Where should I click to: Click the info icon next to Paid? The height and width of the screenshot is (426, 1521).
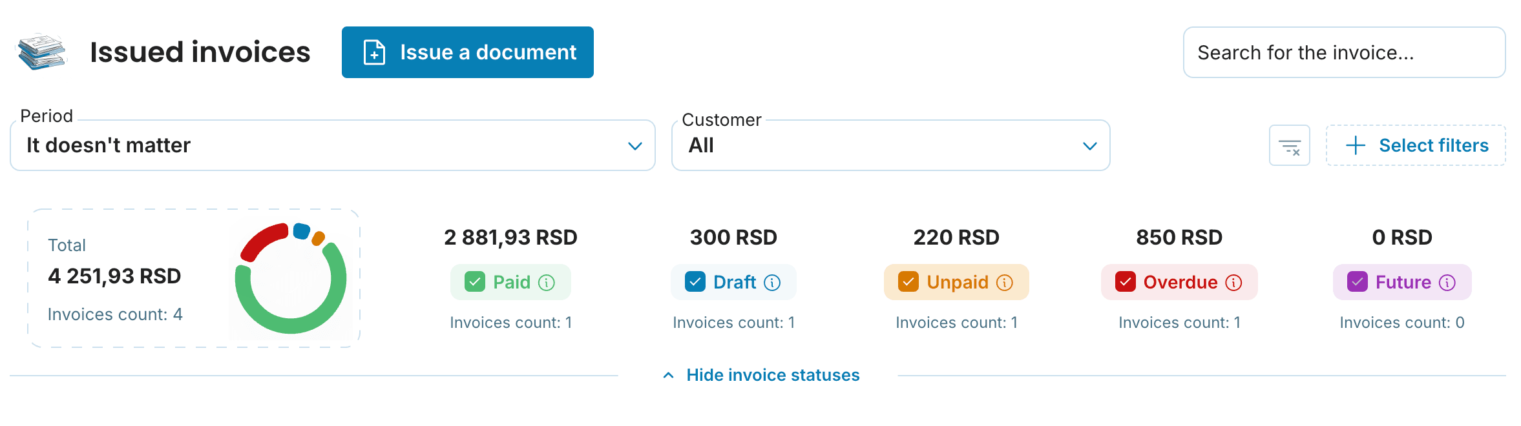547,283
